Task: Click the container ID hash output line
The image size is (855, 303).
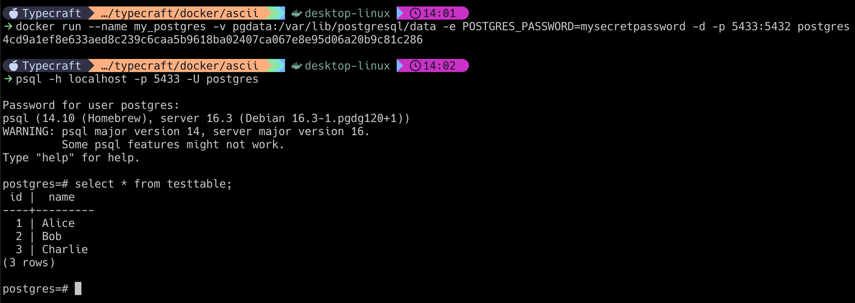Action: [x=212, y=40]
